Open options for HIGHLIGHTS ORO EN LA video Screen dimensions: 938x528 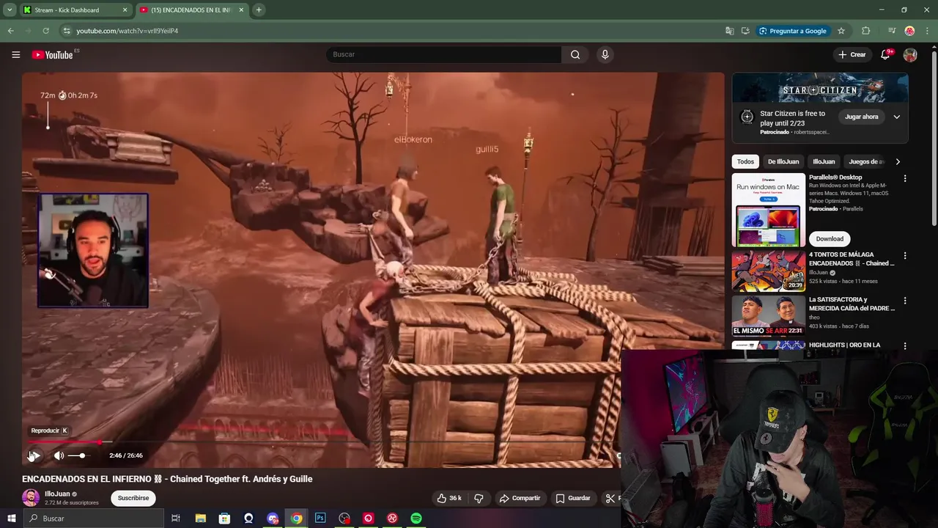[x=905, y=345]
